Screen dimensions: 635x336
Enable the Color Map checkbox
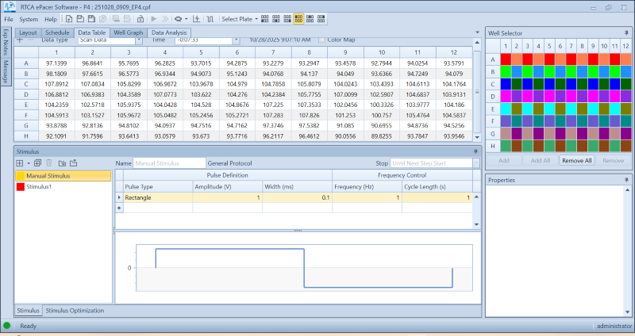click(321, 40)
